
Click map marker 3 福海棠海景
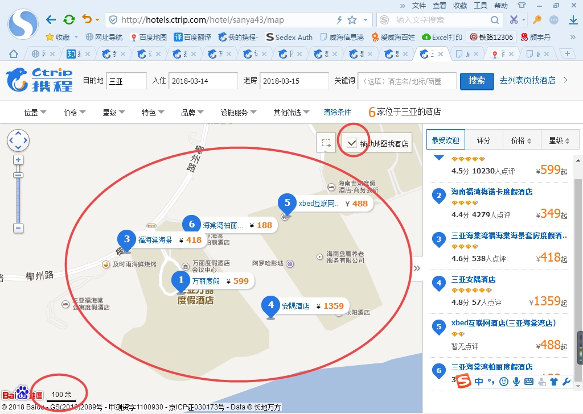[x=127, y=240]
